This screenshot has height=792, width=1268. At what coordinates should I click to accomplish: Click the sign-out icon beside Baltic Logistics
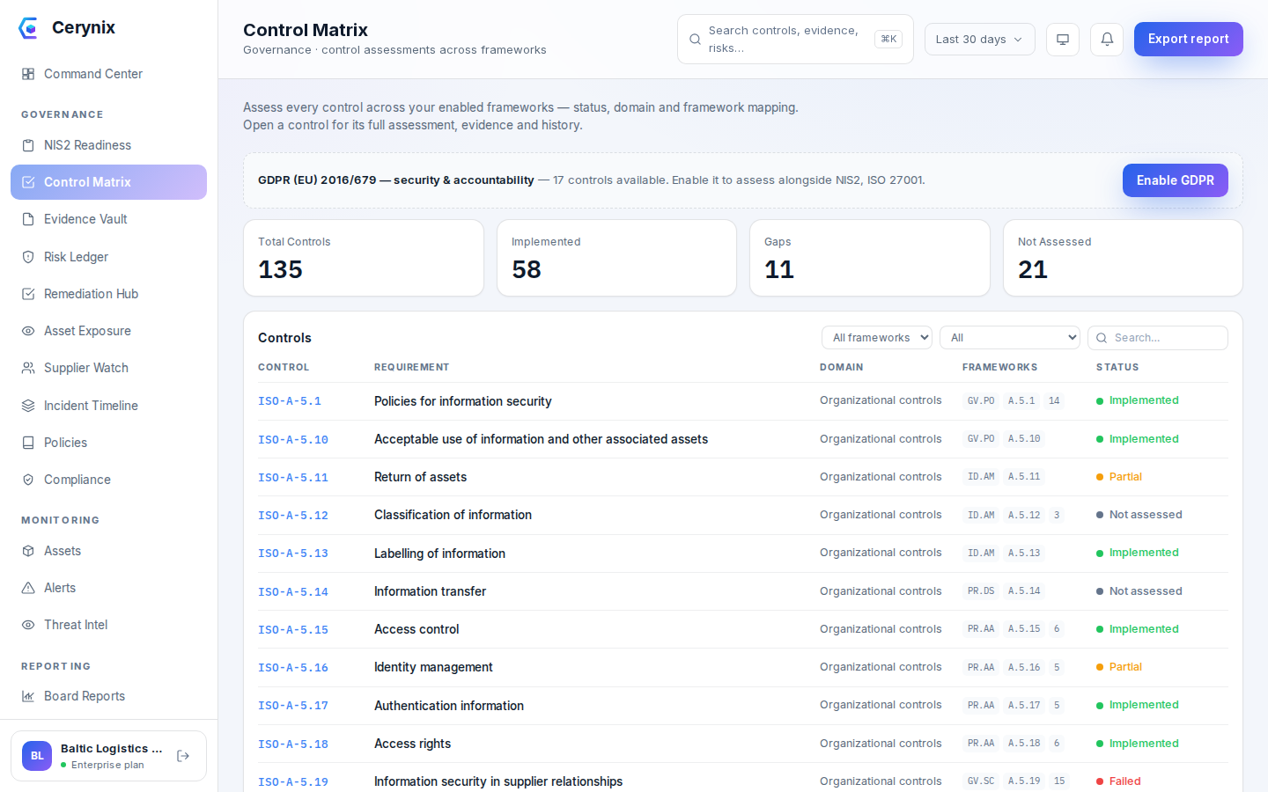pos(183,756)
